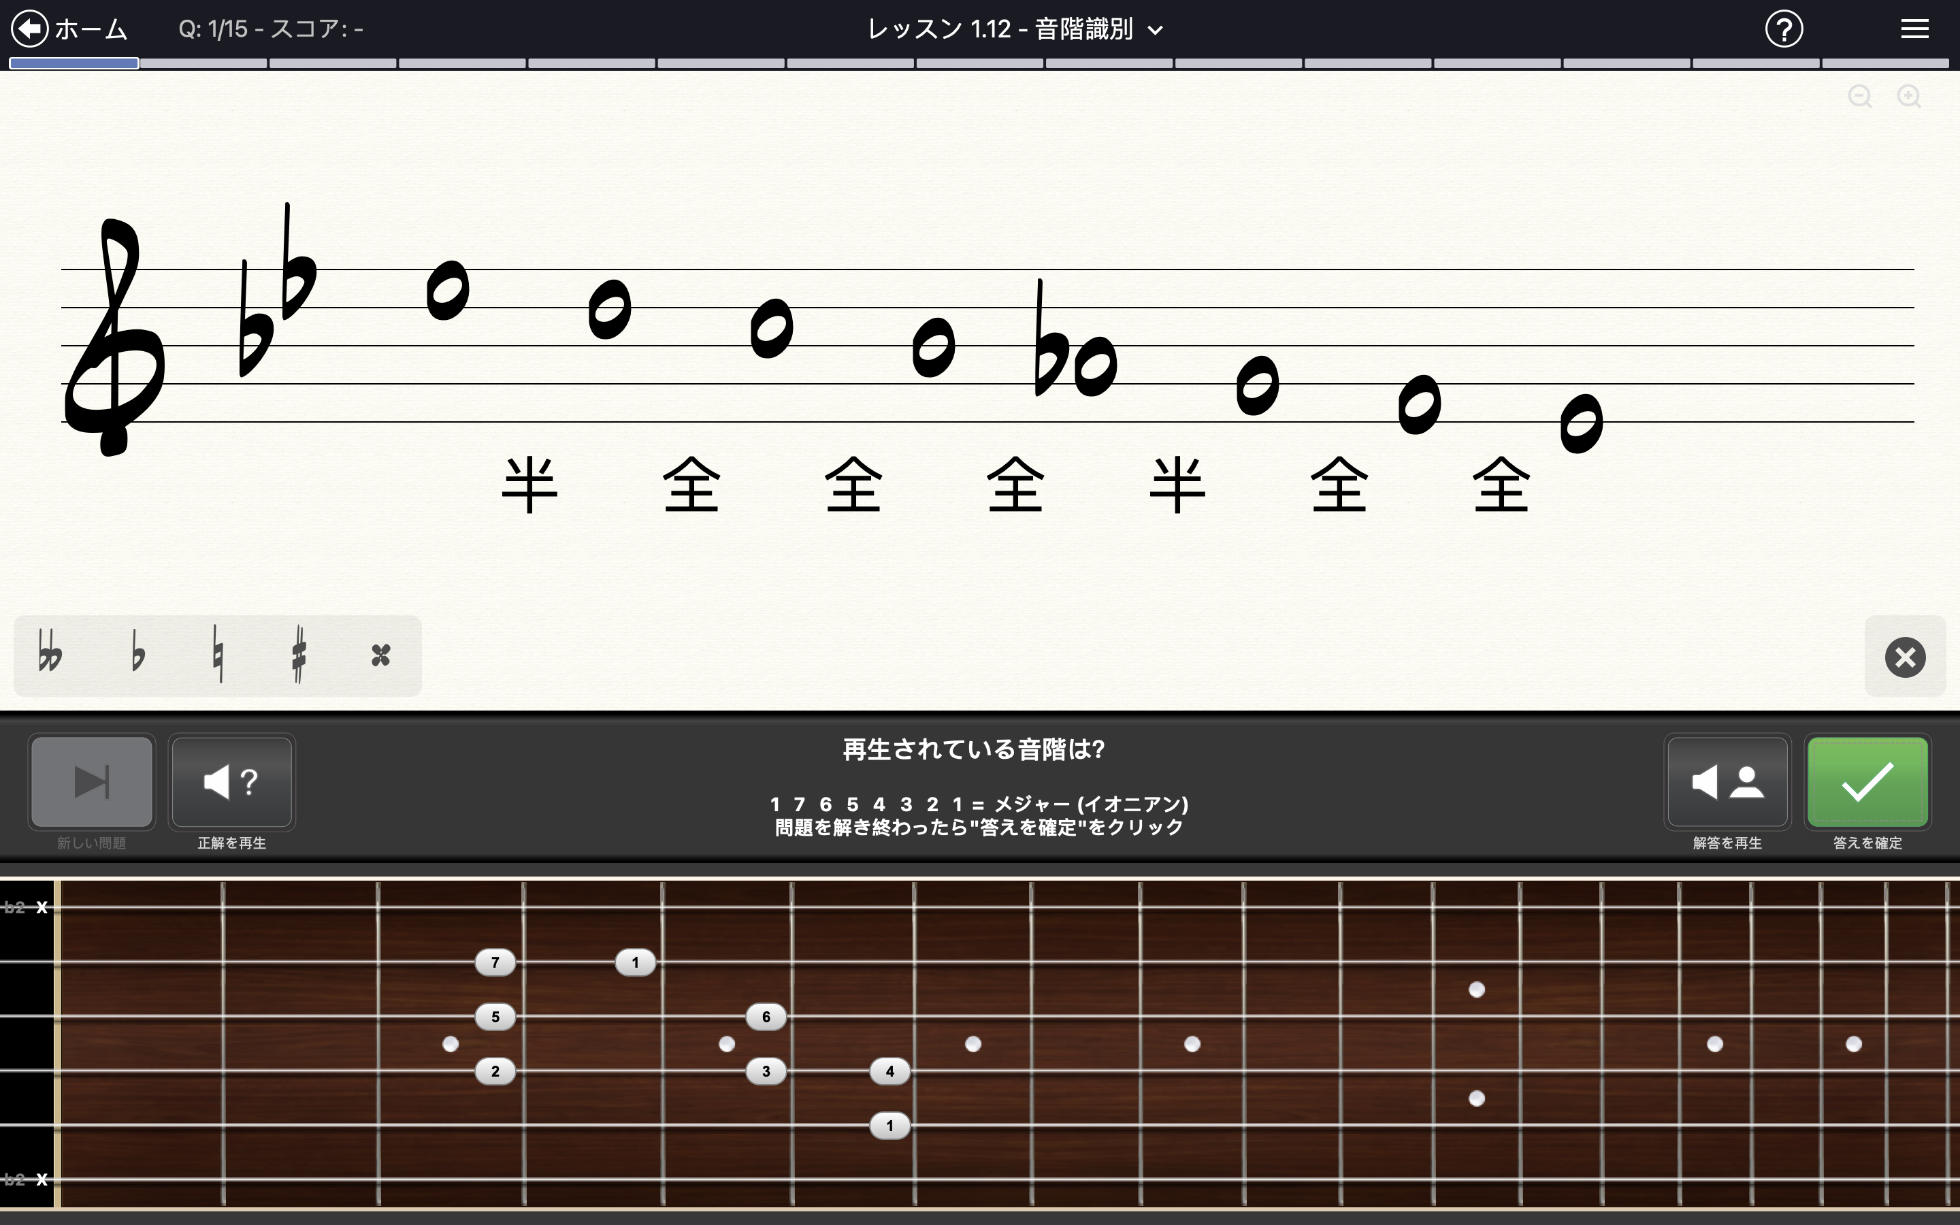1960x1225 pixels.
Task: Confirm answer with green checkmark button
Action: point(1867,782)
